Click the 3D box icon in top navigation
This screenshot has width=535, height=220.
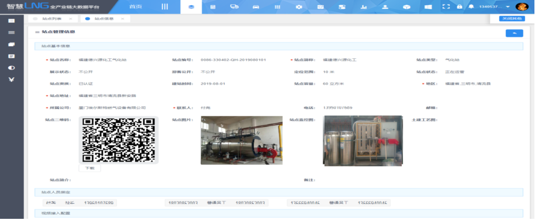tap(406, 7)
